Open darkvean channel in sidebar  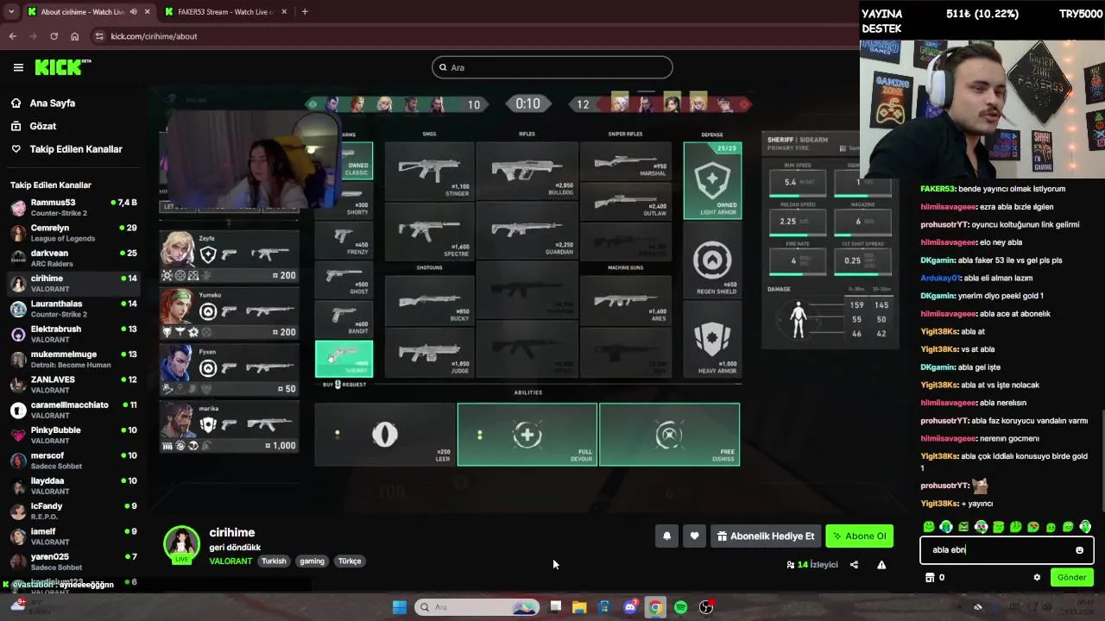73,259
